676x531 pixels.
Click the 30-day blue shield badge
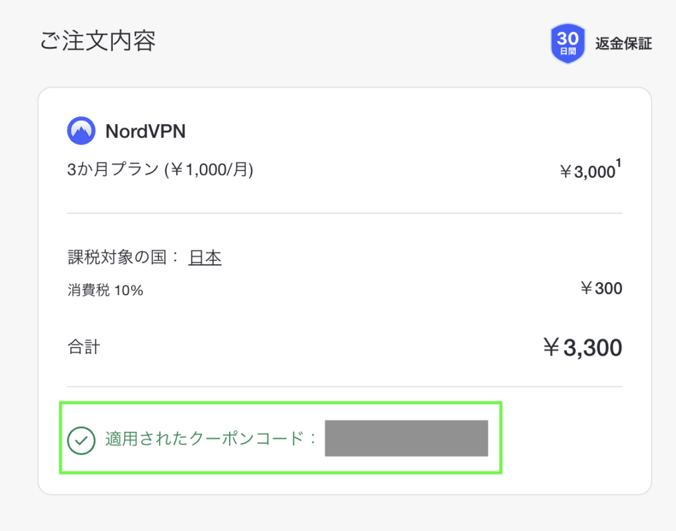568,44
